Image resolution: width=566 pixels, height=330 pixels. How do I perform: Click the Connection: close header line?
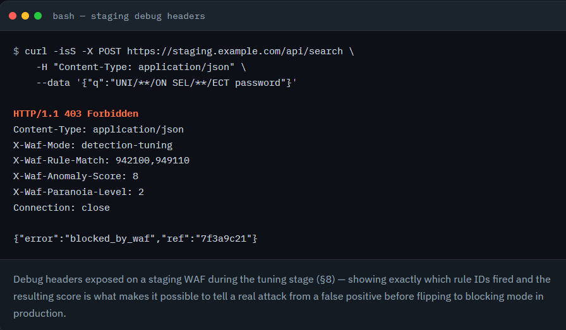(x=61, y=208)
